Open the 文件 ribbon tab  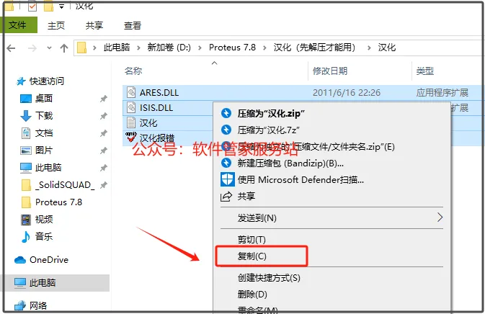19,24
